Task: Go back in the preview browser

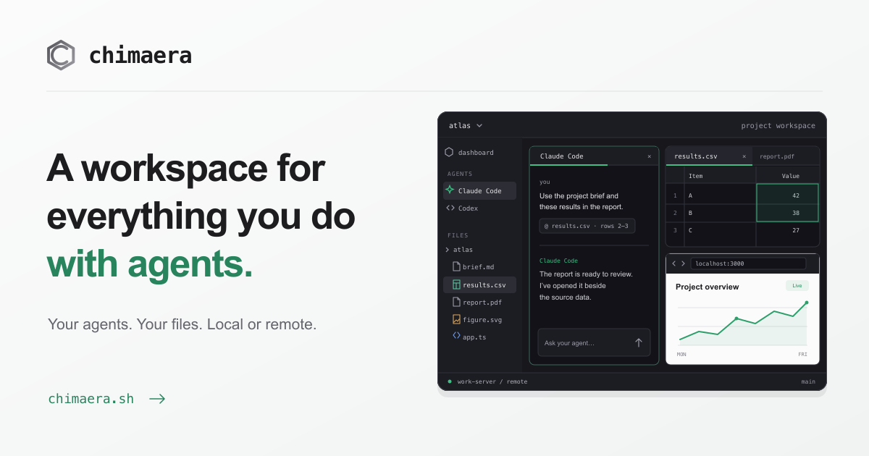Action: 673,263
